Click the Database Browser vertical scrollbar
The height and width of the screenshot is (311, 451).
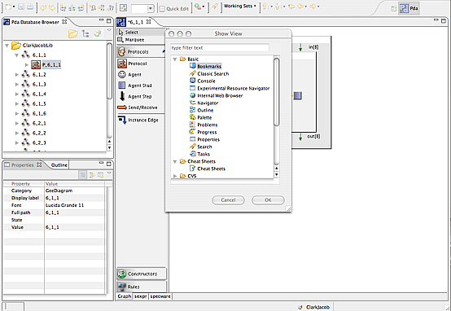click(x=109, y=71)
